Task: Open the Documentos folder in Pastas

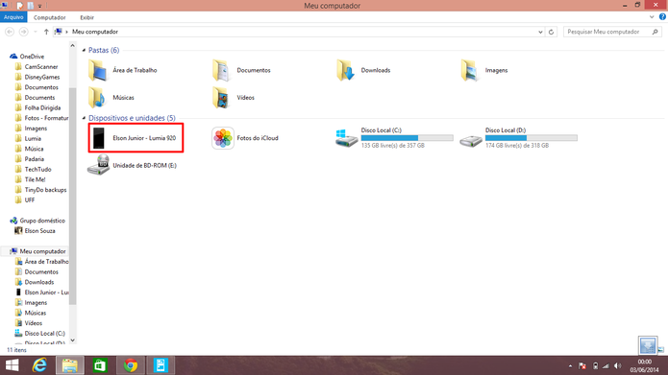Action: tap(241, 70)
